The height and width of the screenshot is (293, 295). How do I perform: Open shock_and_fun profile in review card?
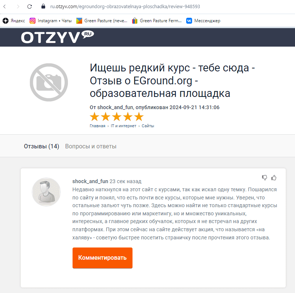click(x=90, y=181)
